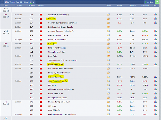Open detail folder for German ZEW Economic Sentiment
The height and width of the screenshot is (120, 161).
(x=108, y=23)
